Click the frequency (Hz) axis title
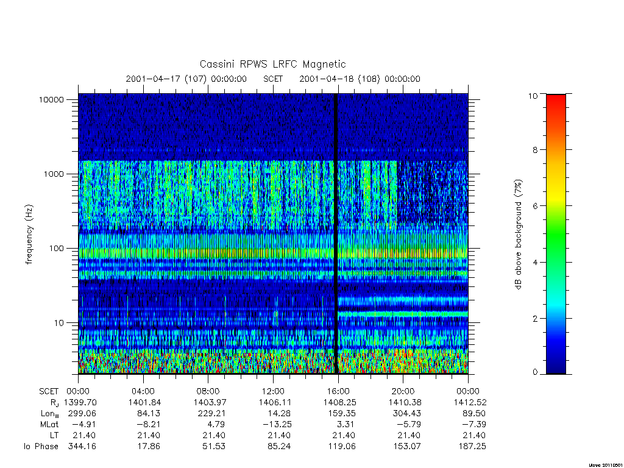The height and width of the screenshot is (468, 624). 29,235
